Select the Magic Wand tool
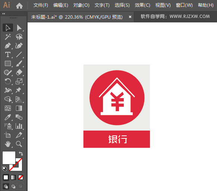This screenshot has width=217, height=191. pyautogui.click(x=8, y=37)
